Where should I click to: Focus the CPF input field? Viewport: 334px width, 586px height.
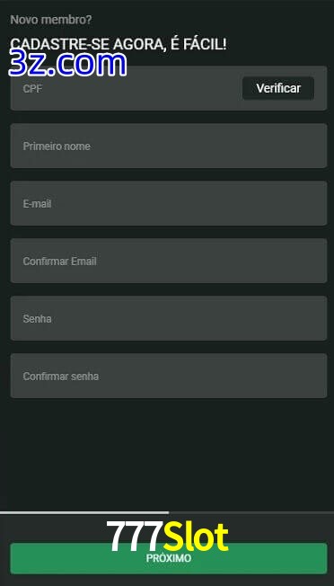tap(126, 88)
